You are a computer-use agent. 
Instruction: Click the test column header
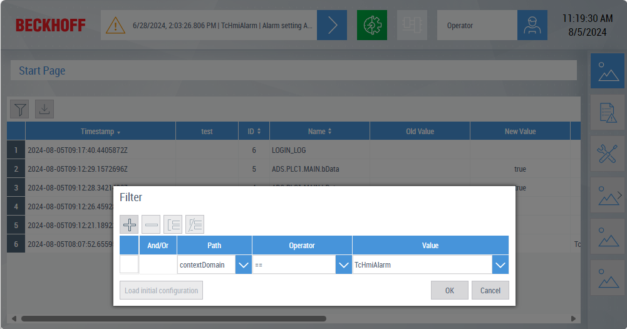[x=207, y=131]
